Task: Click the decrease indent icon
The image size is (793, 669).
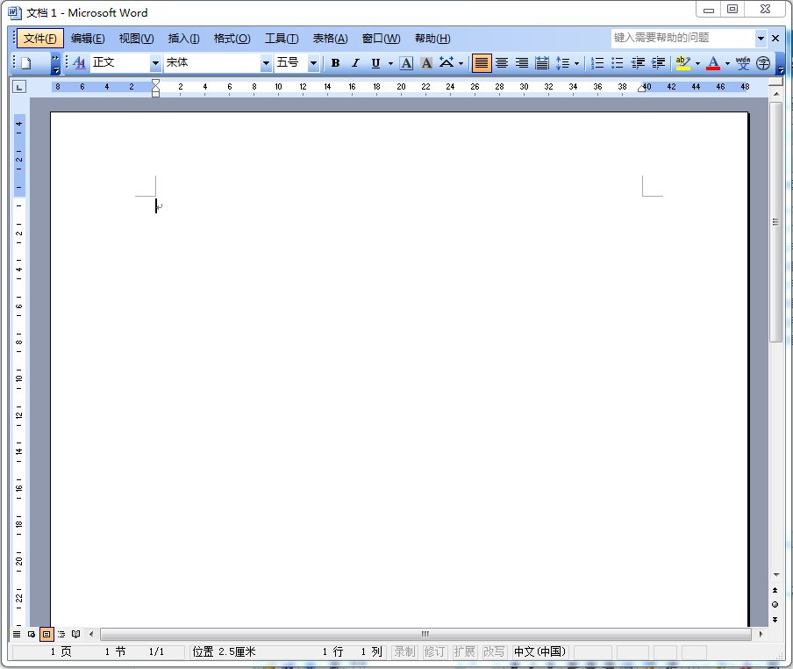Action: click(638, 63)
